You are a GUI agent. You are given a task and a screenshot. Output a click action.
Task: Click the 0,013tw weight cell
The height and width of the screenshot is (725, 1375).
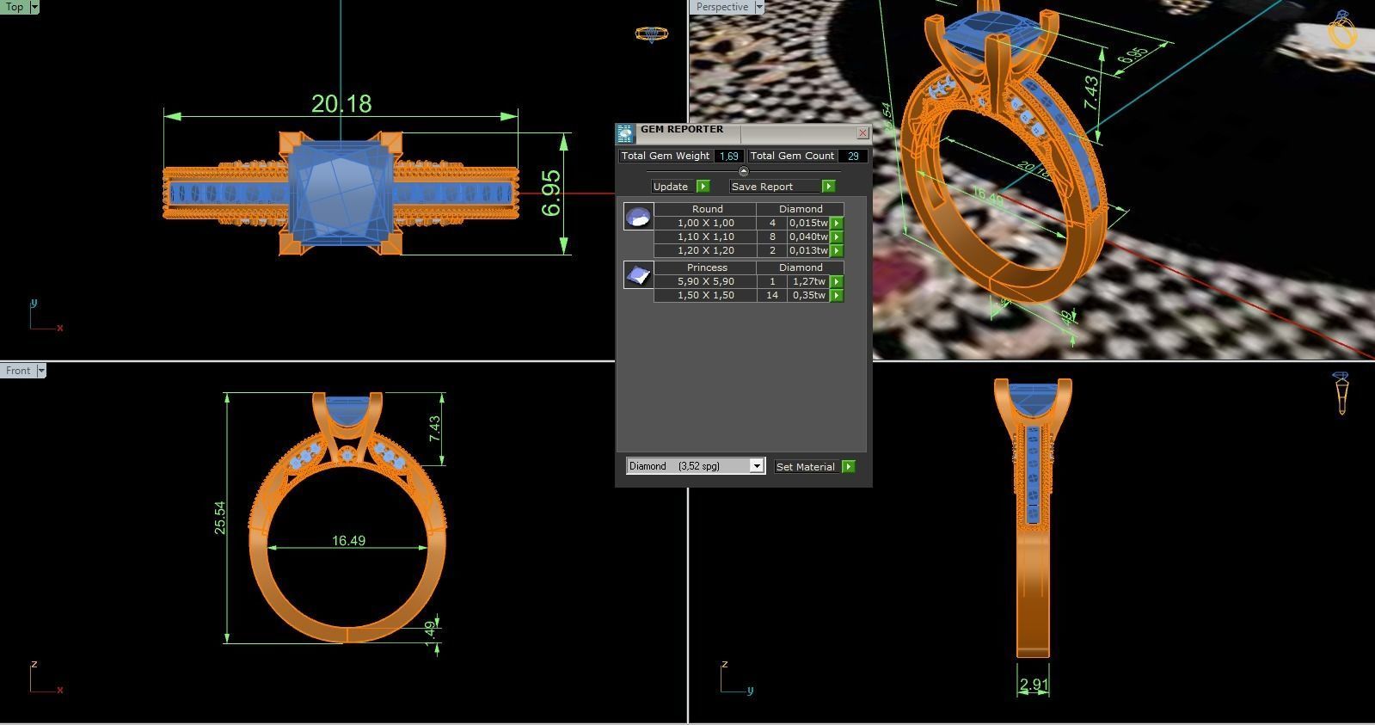point(808,250)
